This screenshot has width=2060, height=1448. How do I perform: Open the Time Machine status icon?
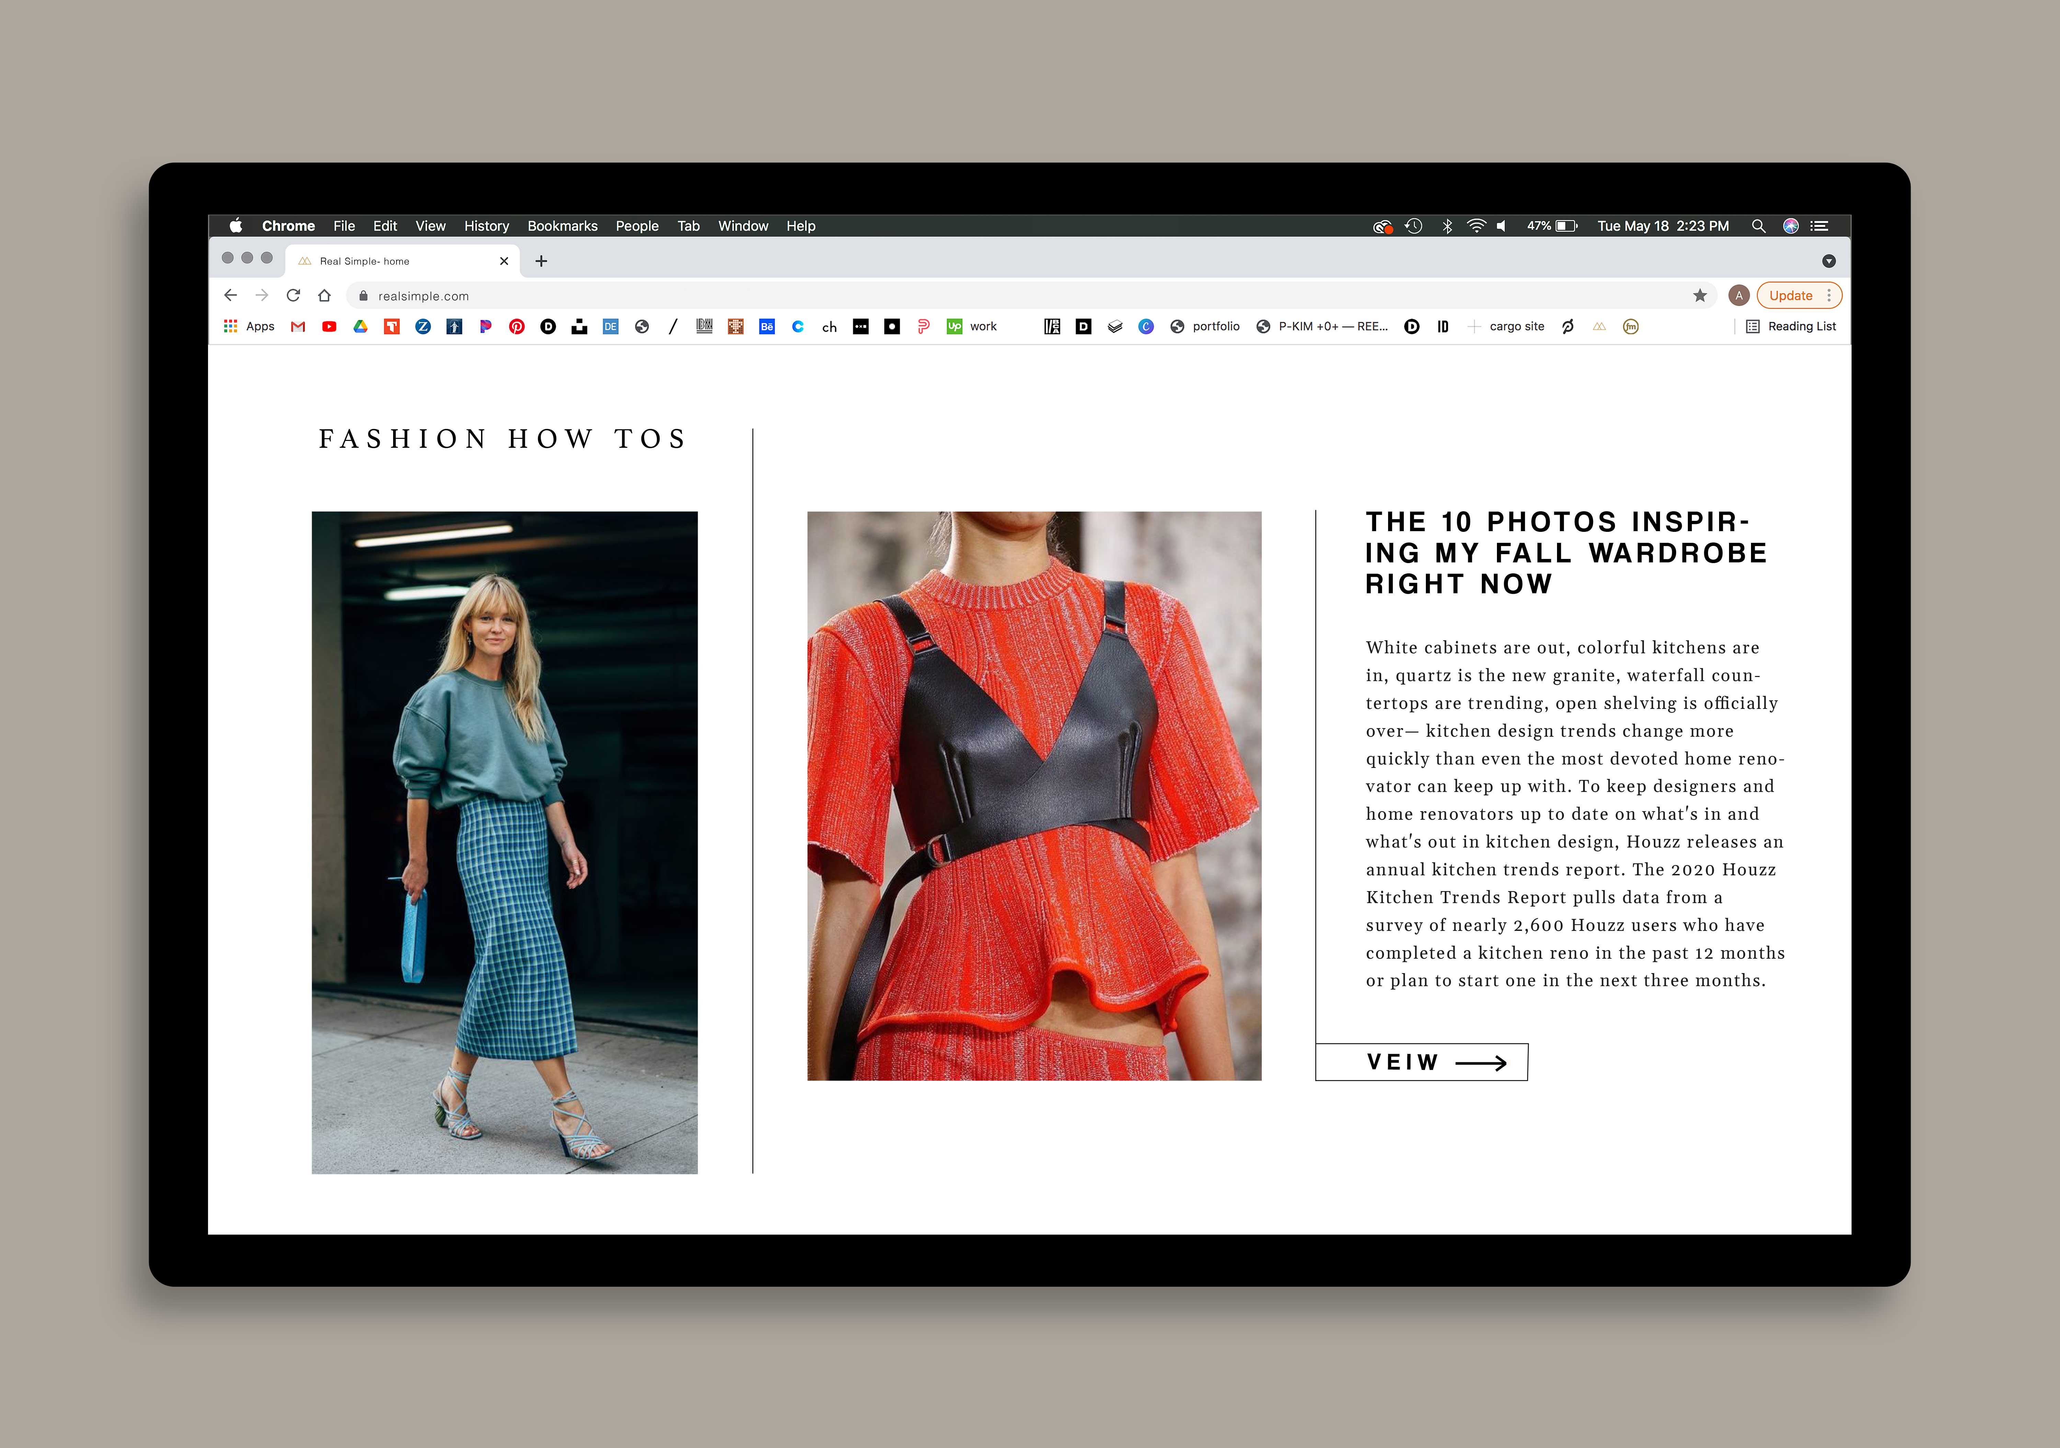pyautogui.click(x=1414, y=226)
